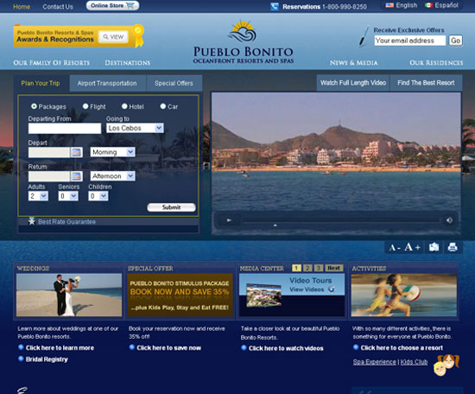Submit the trip planner form

click(172, 207)
